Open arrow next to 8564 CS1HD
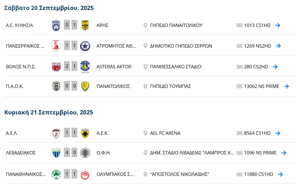296x184 pixels. [x=278, y=133]
